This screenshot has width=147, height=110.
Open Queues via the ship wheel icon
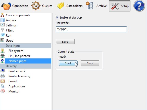[36, 6]
